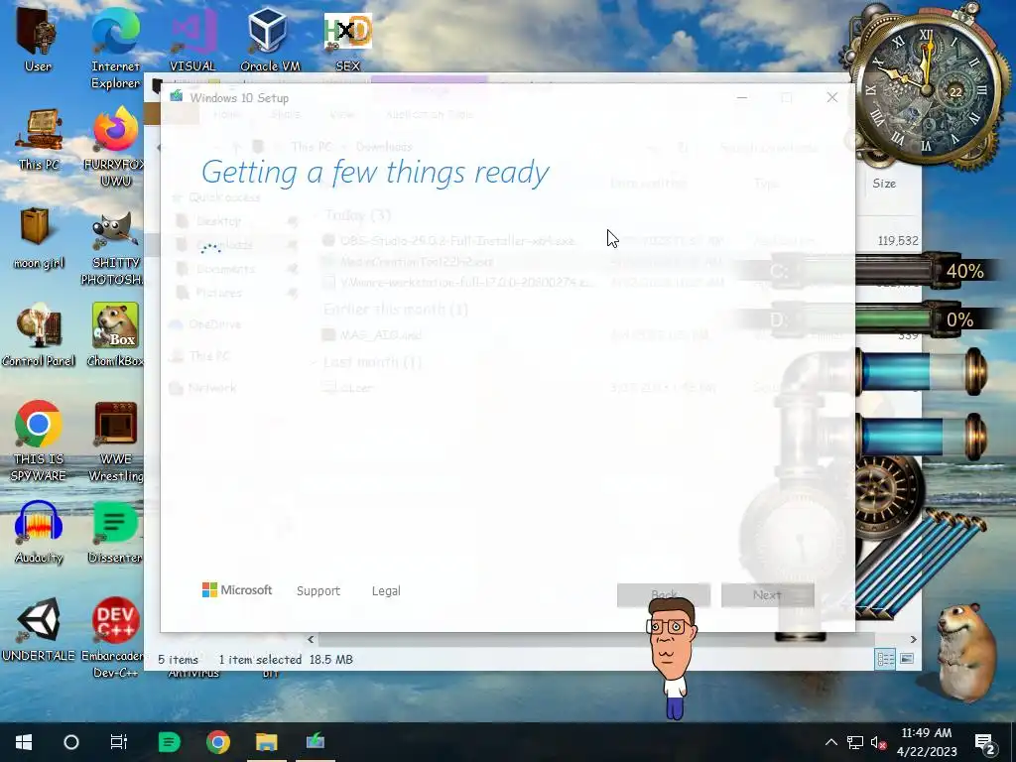This screenshot has width=1016, height=762.
Task: Click the cartoon man with glasses character
Action: pos(672,659)
